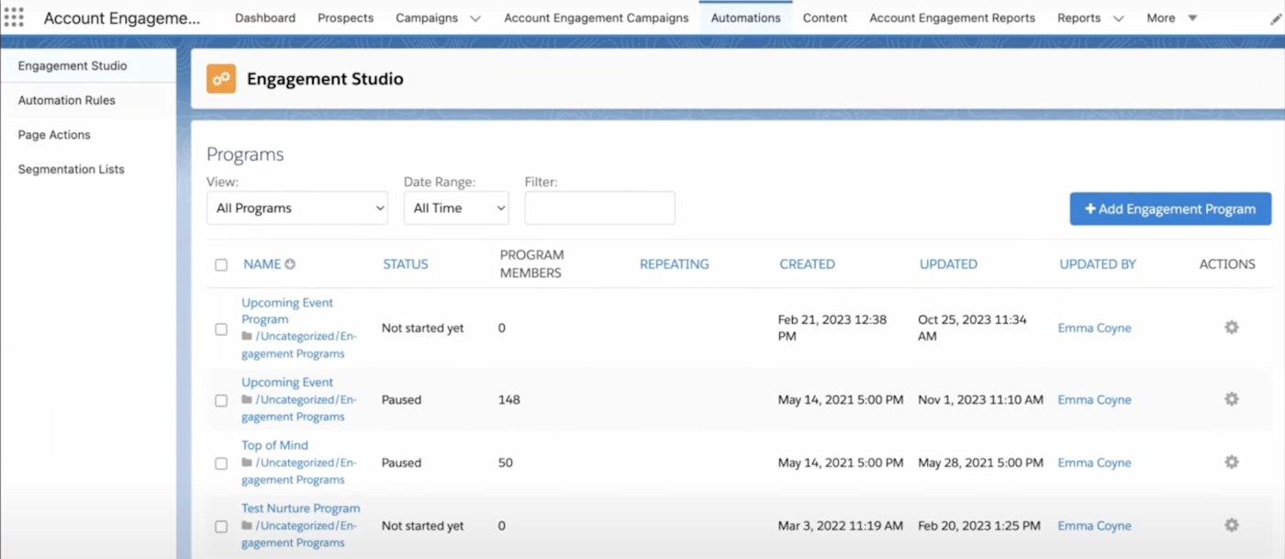Screen dimensions: 1285x559
Task: Open actions gear for Upcoming Event Program
Action: tap(1232, 328)
